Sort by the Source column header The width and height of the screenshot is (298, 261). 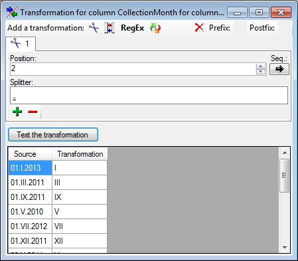(30, 154)
